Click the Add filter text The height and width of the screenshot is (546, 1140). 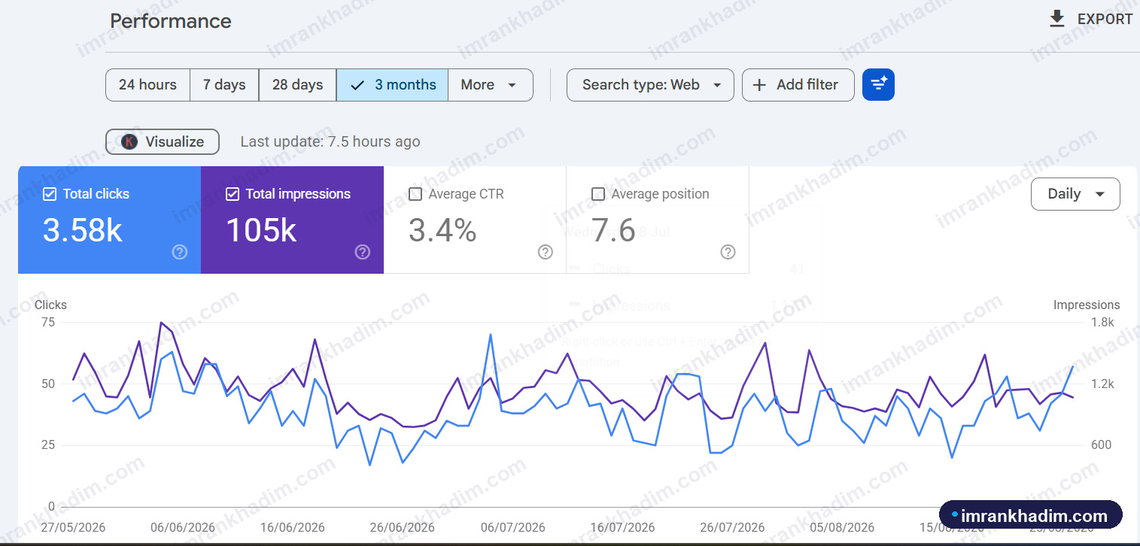(807, 85)
